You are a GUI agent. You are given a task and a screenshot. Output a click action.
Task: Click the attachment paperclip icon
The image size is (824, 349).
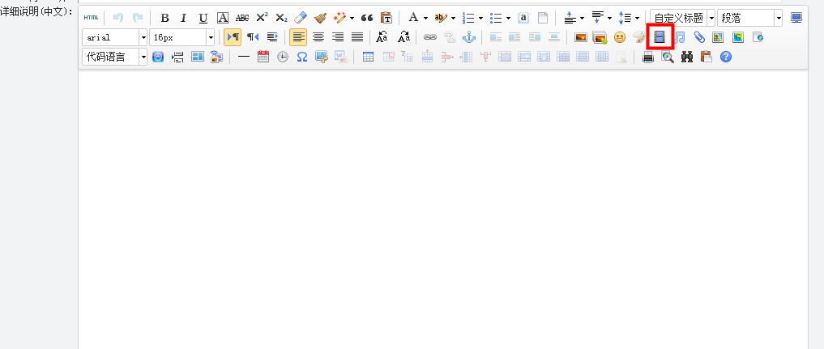click(699, 37)
